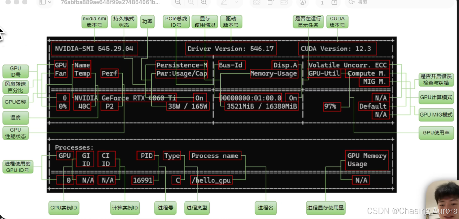Click 'Driver Version: 546.17' text
The image size is (459, 219).
point(231,49)
